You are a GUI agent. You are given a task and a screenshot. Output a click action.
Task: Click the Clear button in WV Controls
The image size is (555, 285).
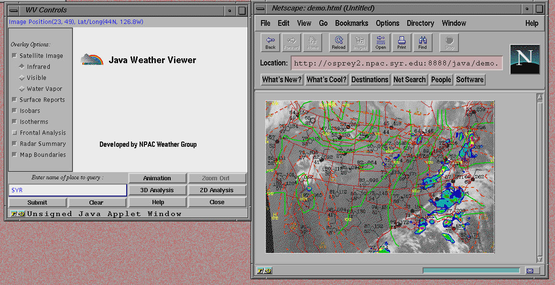tap(96, 202)
